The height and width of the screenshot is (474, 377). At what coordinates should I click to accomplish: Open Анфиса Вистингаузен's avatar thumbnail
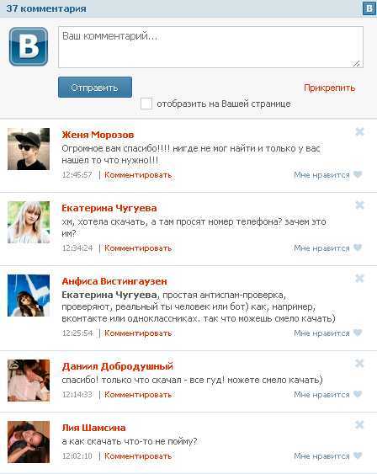click(29, 296)
